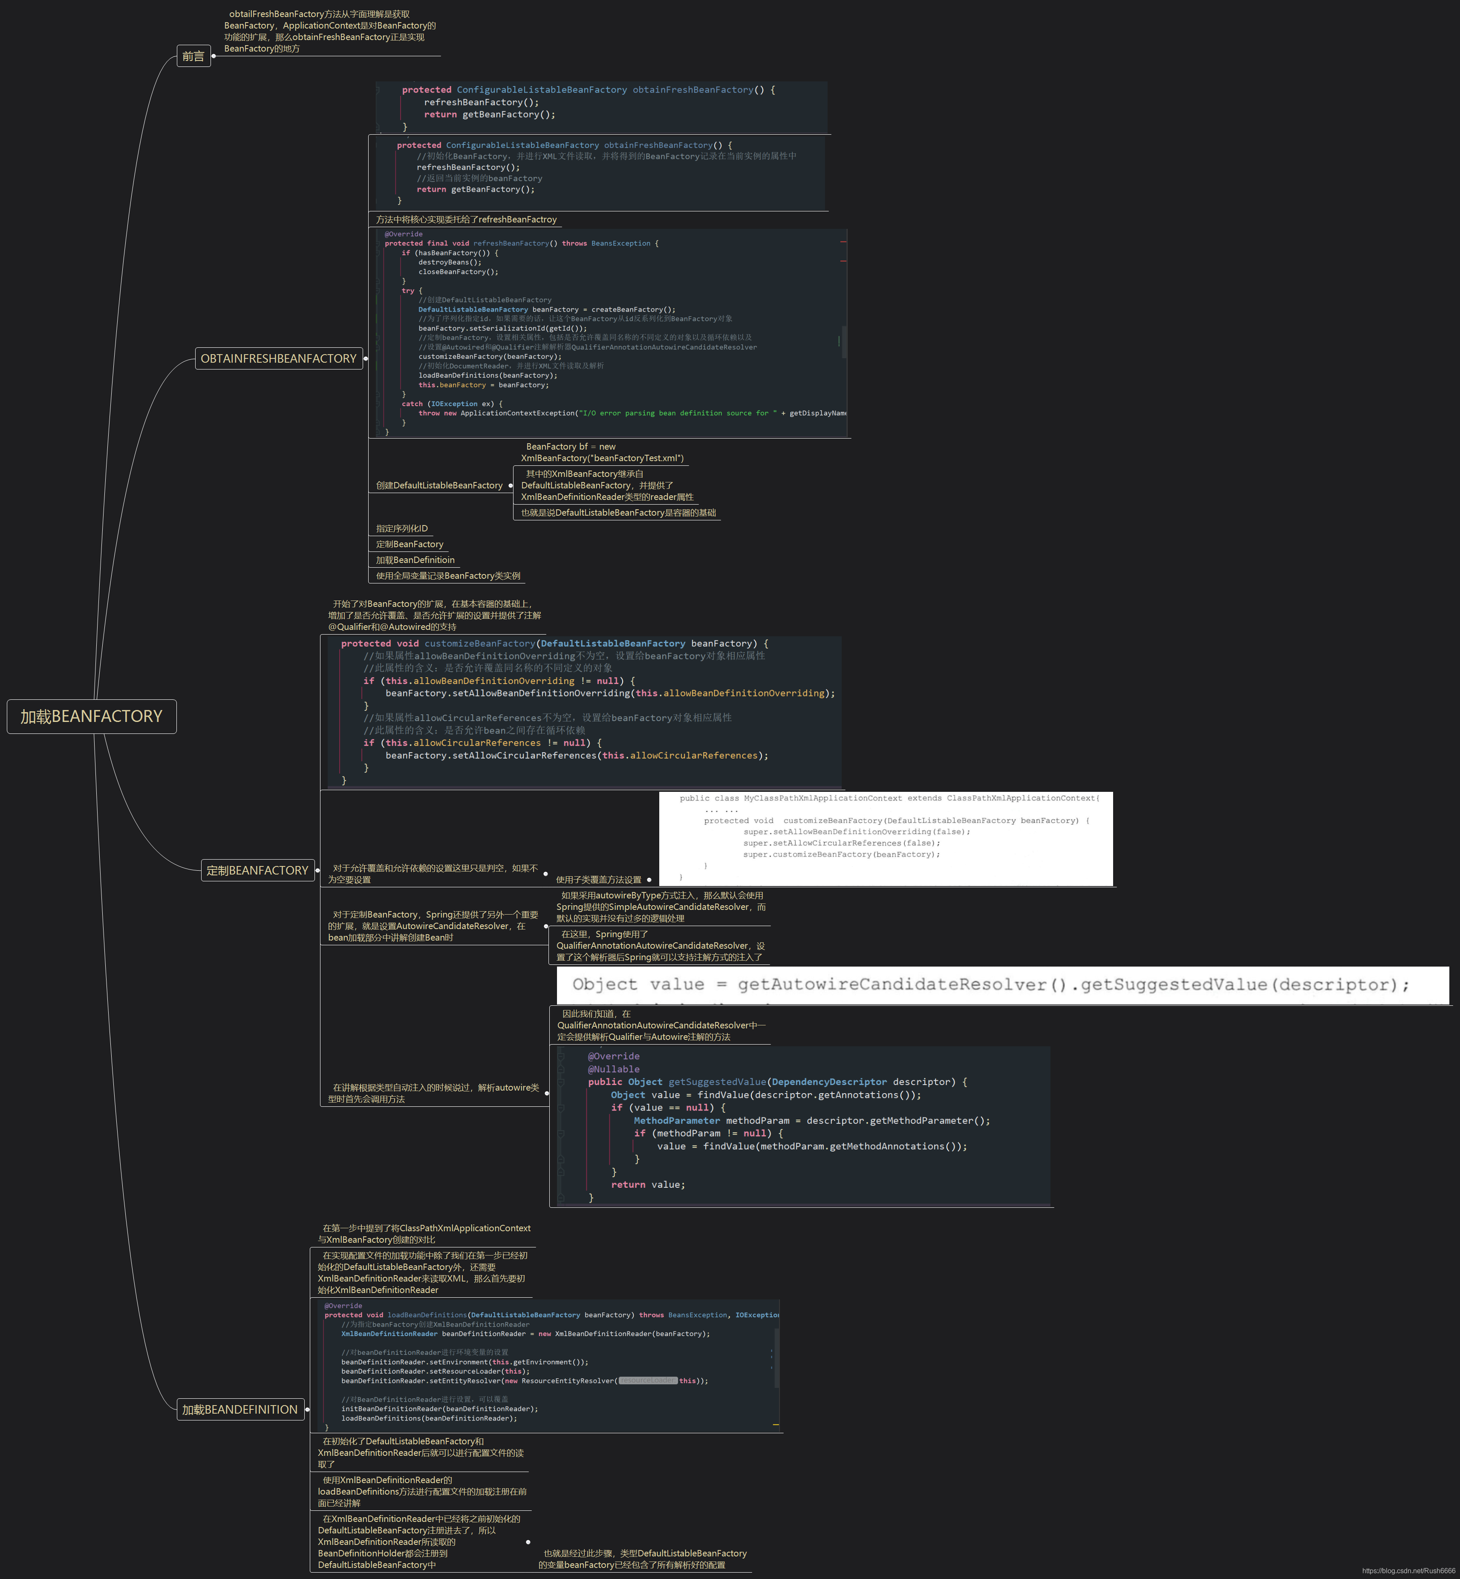The width and height of the screenshot is (1460, 1579).
Task: Collapse the 加载BEANDEFINITION branch via its dot
Action: (307, 1409)
